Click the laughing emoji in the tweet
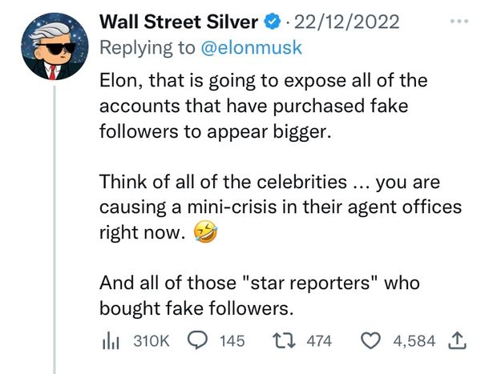481x374 pixels. [x=207, y=234]
